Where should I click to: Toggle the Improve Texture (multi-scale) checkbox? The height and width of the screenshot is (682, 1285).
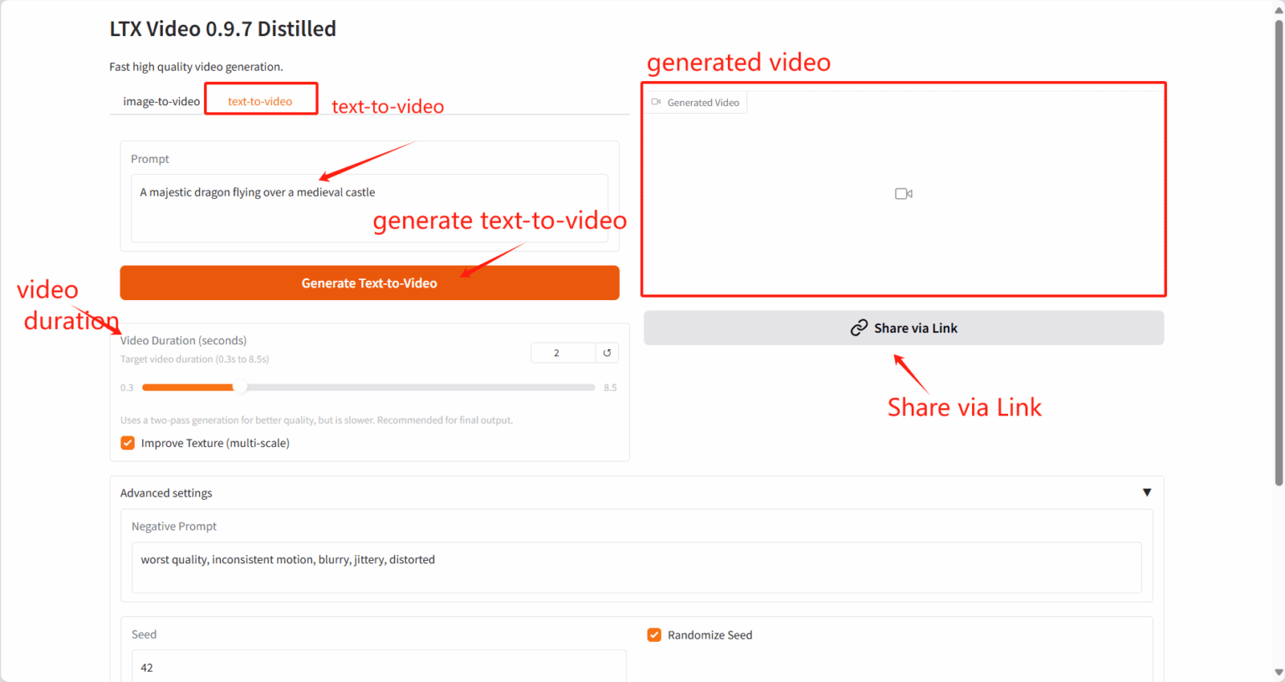point(128,443)
